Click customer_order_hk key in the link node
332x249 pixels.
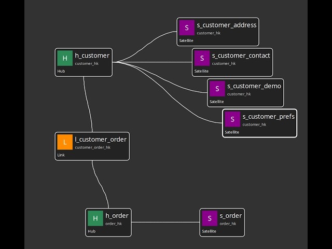92,147
